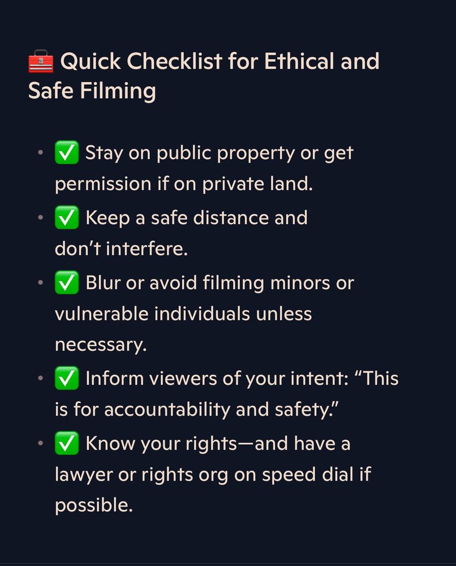Click the word necessary

[x=101, y=345]
